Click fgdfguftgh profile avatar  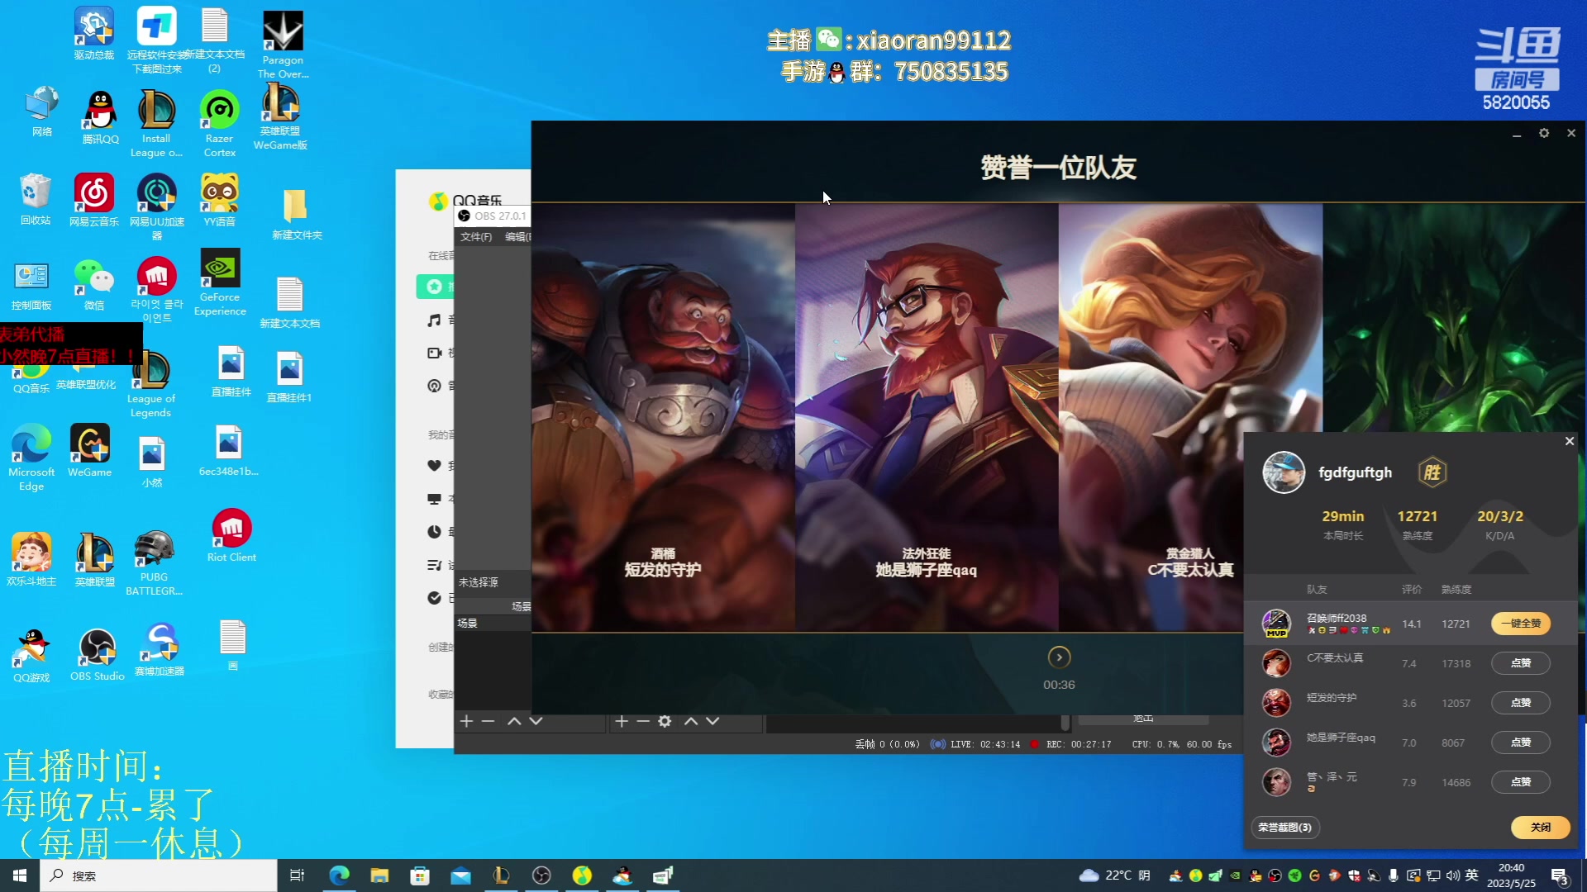pos(1284,472)
